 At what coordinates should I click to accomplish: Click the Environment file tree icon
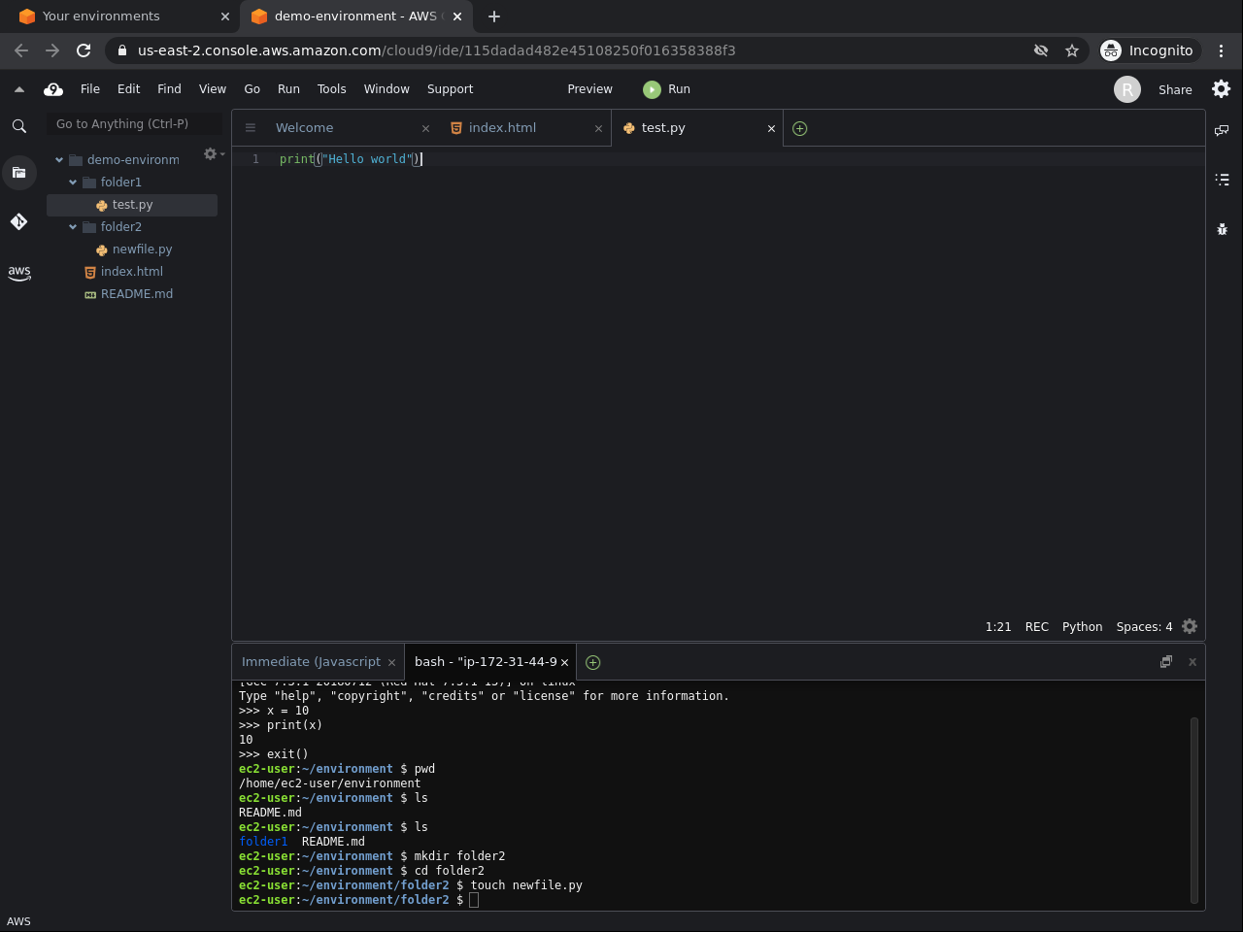pos(18,173)
